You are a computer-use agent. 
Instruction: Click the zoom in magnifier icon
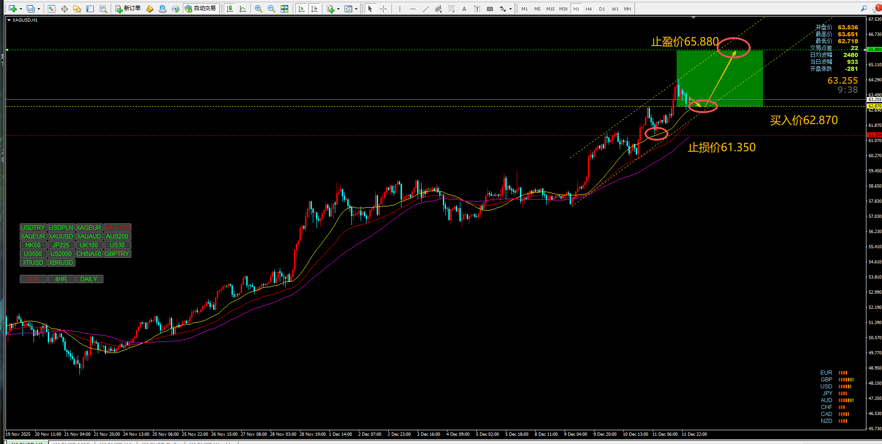click(x=259, y=9)
